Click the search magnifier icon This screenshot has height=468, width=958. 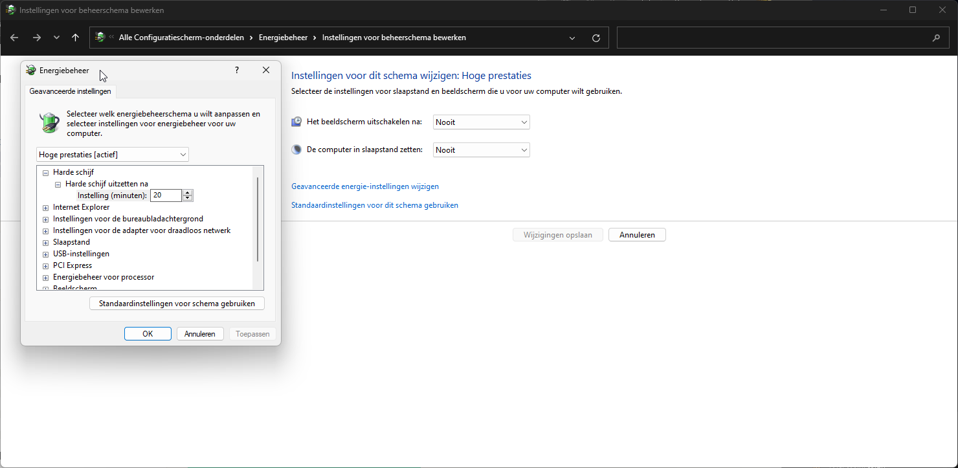click(x=936, y=38)
